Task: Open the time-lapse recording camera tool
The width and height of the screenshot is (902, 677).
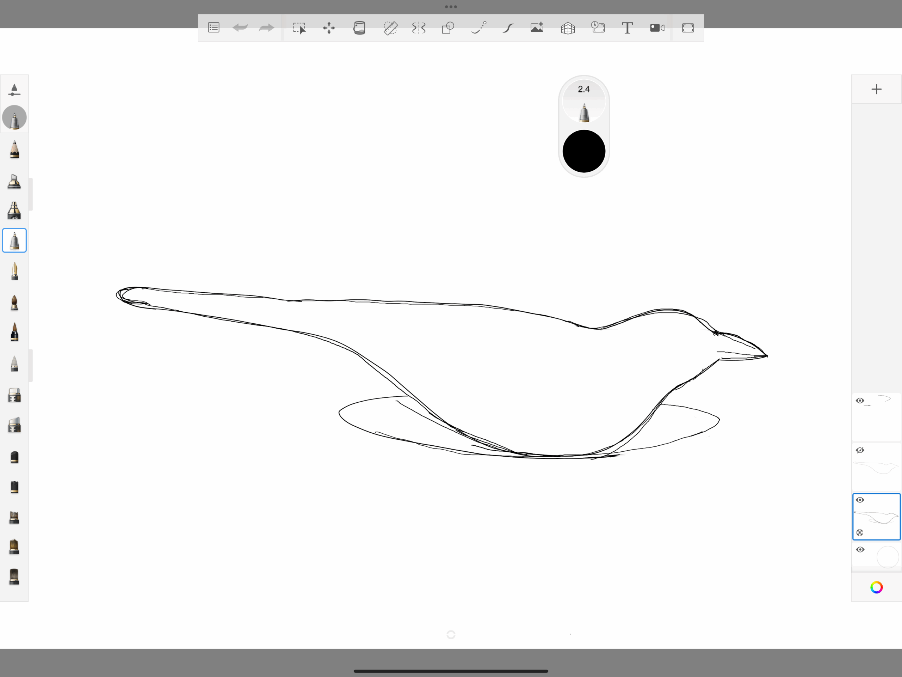Action: (657, 28)
